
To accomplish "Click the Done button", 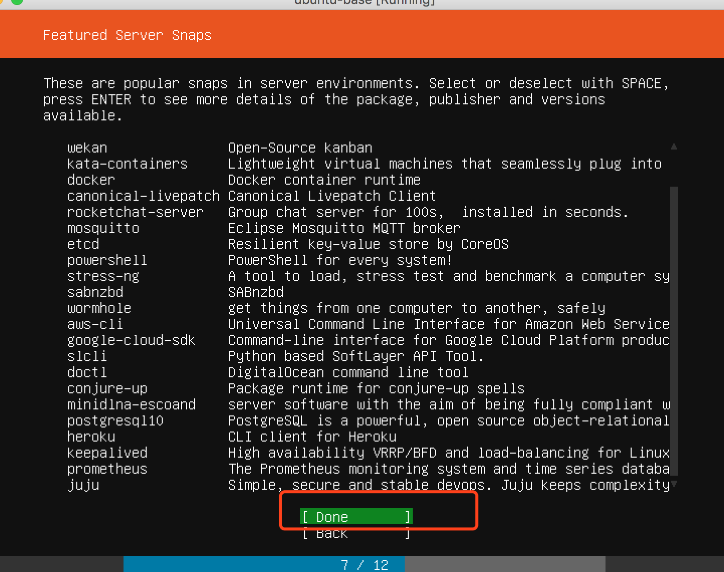I will click(356, 516).
